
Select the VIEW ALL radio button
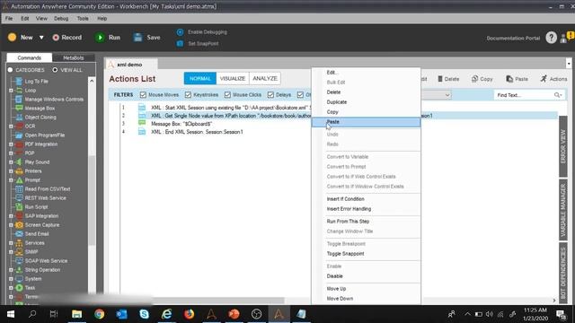click(x=55, y=70)
